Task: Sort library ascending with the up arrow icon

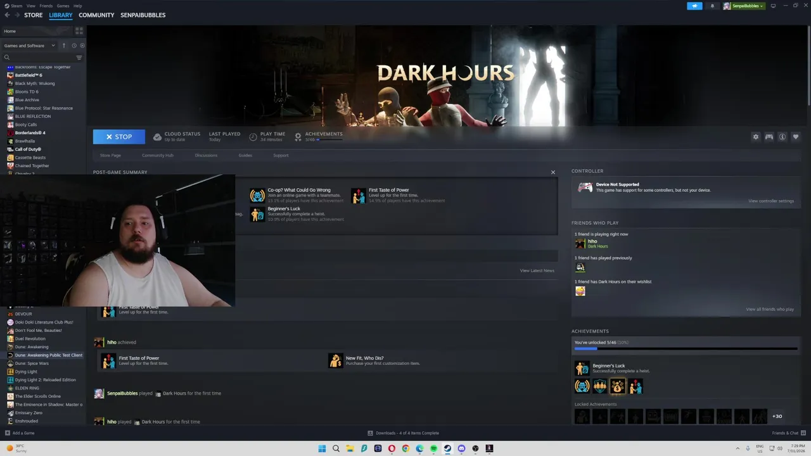Action: pyautogui.click(x=63, y=46)
